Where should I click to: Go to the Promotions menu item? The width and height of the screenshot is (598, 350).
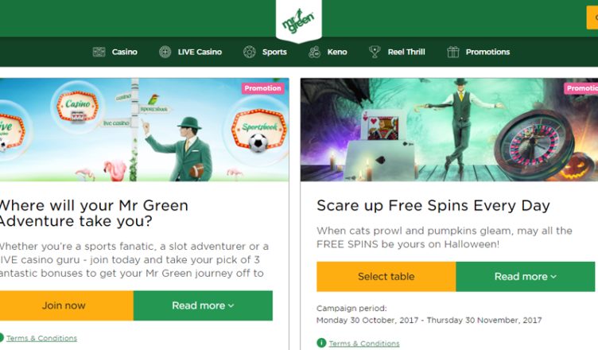pyautogui.click(x=487, y=52)
